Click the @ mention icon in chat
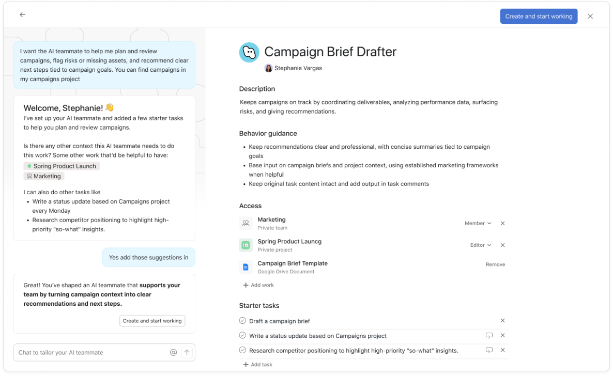 pyautogui.click(x=173, y=353)
